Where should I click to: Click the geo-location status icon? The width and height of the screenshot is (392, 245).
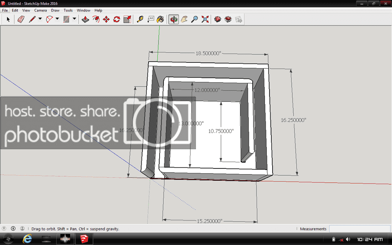pos(4,229)
